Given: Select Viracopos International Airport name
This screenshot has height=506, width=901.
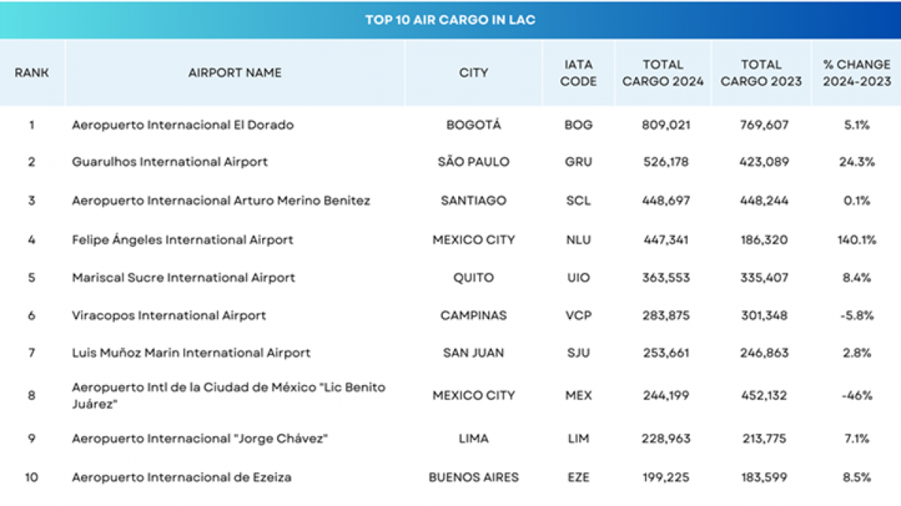Looking at the screenshot, I should (169, 315).
